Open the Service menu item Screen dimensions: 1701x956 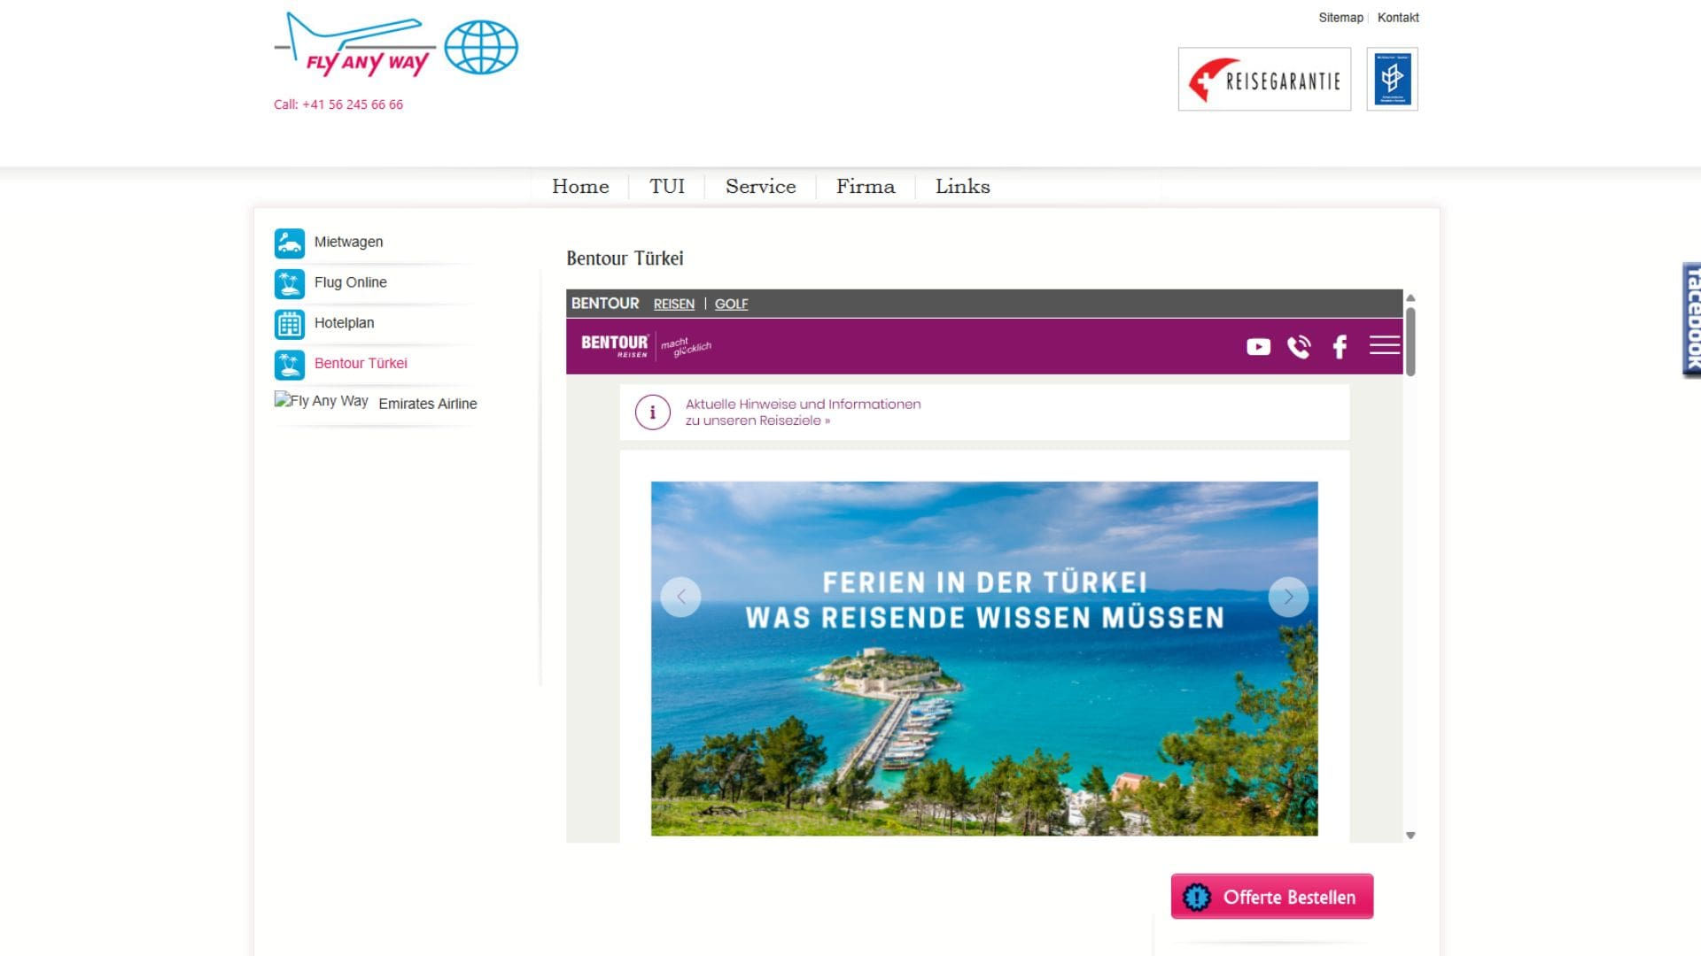click(760, 187)
